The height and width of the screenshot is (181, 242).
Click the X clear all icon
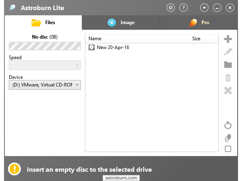point(228,90)
